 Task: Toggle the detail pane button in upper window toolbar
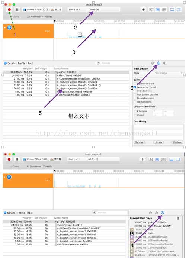click(x=172, y=10)
